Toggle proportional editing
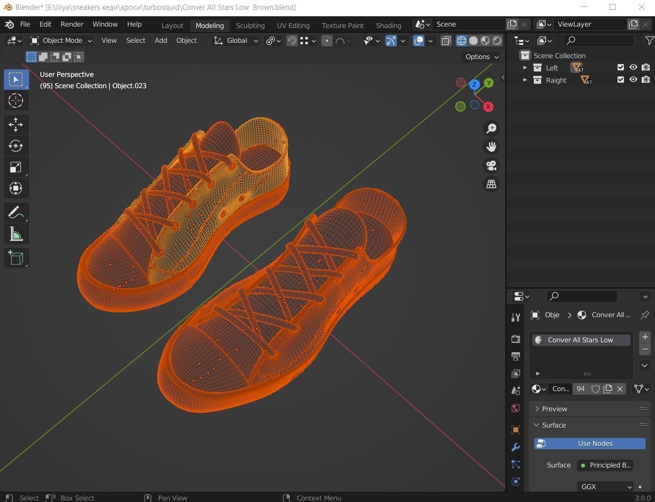The image size is (655, 502). point(327,40)
